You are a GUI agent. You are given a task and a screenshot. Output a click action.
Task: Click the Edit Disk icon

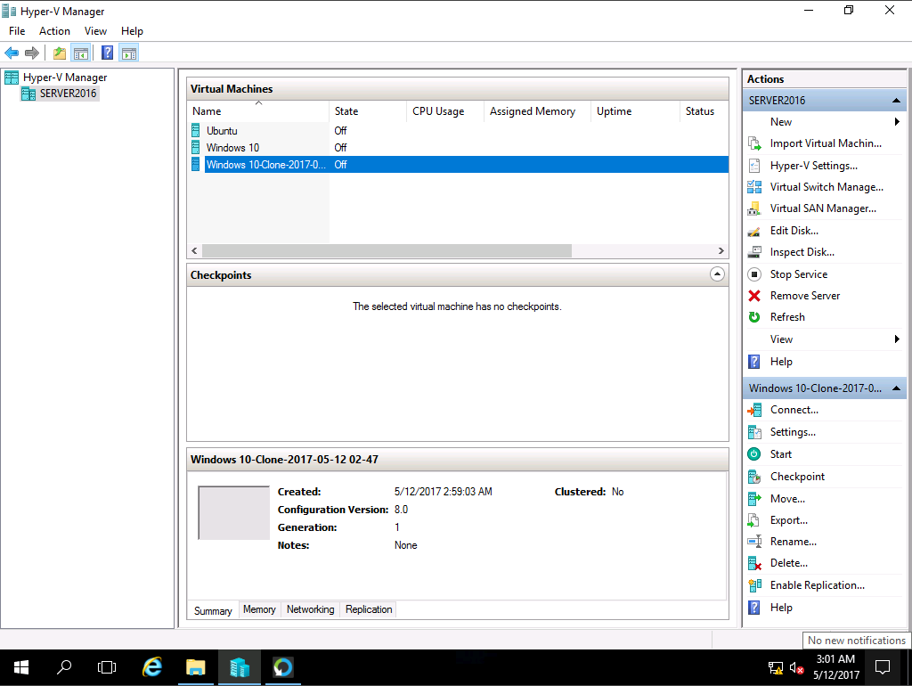click(x=754, y=231)
